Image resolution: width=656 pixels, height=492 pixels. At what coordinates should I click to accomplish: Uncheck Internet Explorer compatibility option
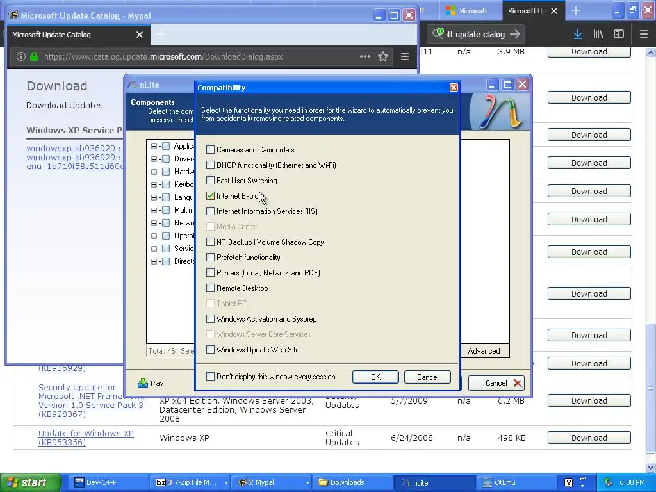pyautogui.click(x=210, y=196)
